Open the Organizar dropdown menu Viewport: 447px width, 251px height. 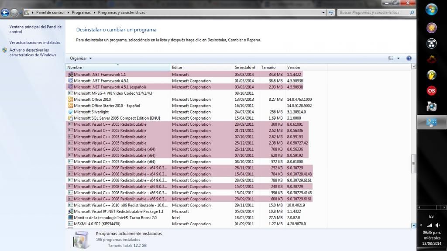[x=81, y=58]
